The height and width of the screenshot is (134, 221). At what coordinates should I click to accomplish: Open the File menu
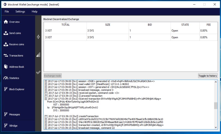click(x=7, y=11)
